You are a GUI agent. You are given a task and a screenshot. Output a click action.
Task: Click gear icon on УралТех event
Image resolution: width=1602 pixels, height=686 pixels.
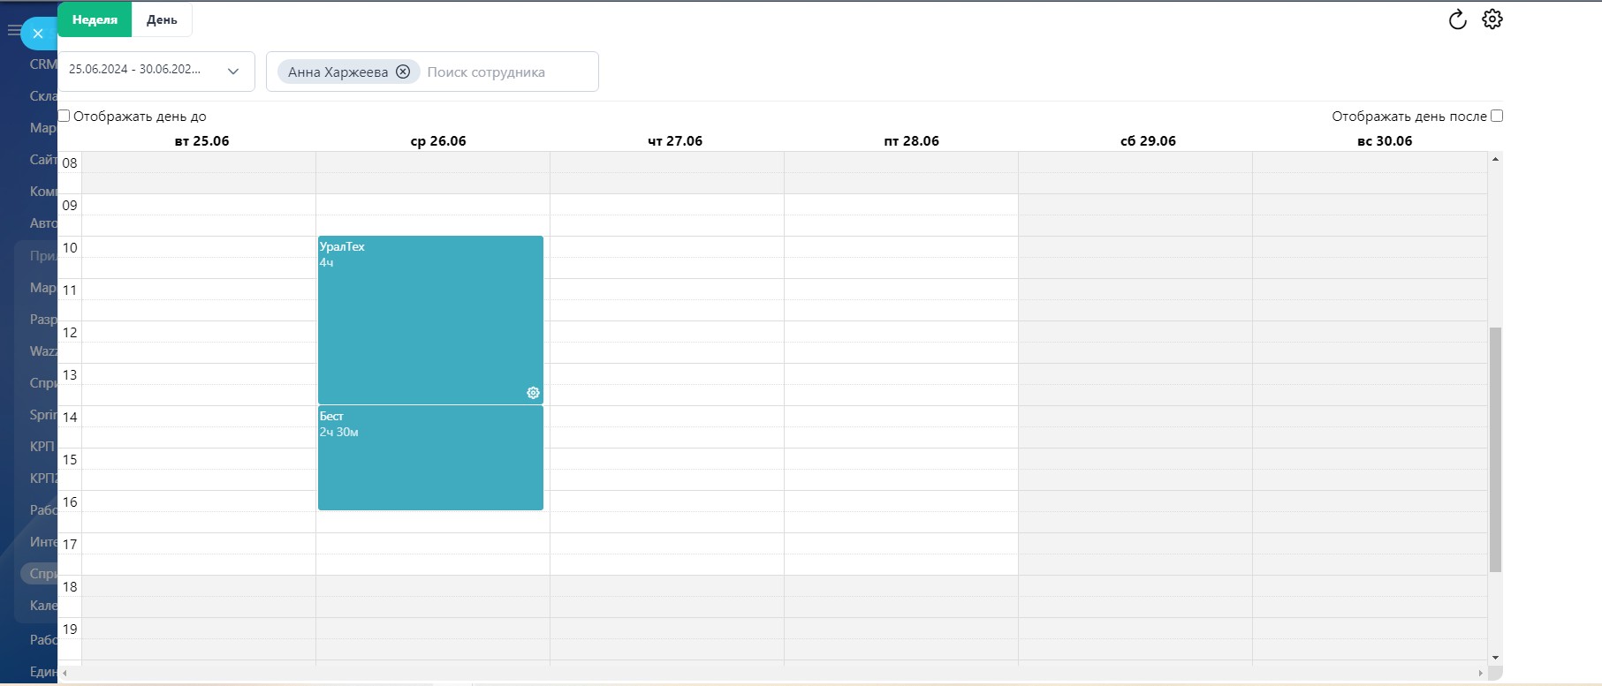533,393
